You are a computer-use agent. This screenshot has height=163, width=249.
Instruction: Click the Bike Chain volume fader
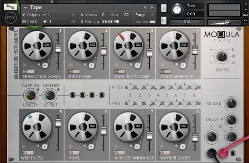point(104,51)
